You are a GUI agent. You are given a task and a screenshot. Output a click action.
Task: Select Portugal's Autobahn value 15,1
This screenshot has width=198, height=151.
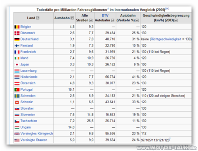click(x=71, y=89)
